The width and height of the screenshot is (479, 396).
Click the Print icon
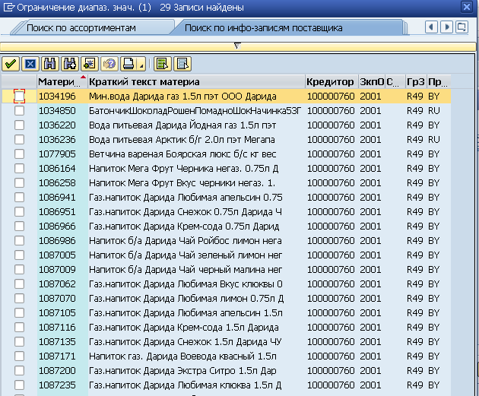click(128, 64)
